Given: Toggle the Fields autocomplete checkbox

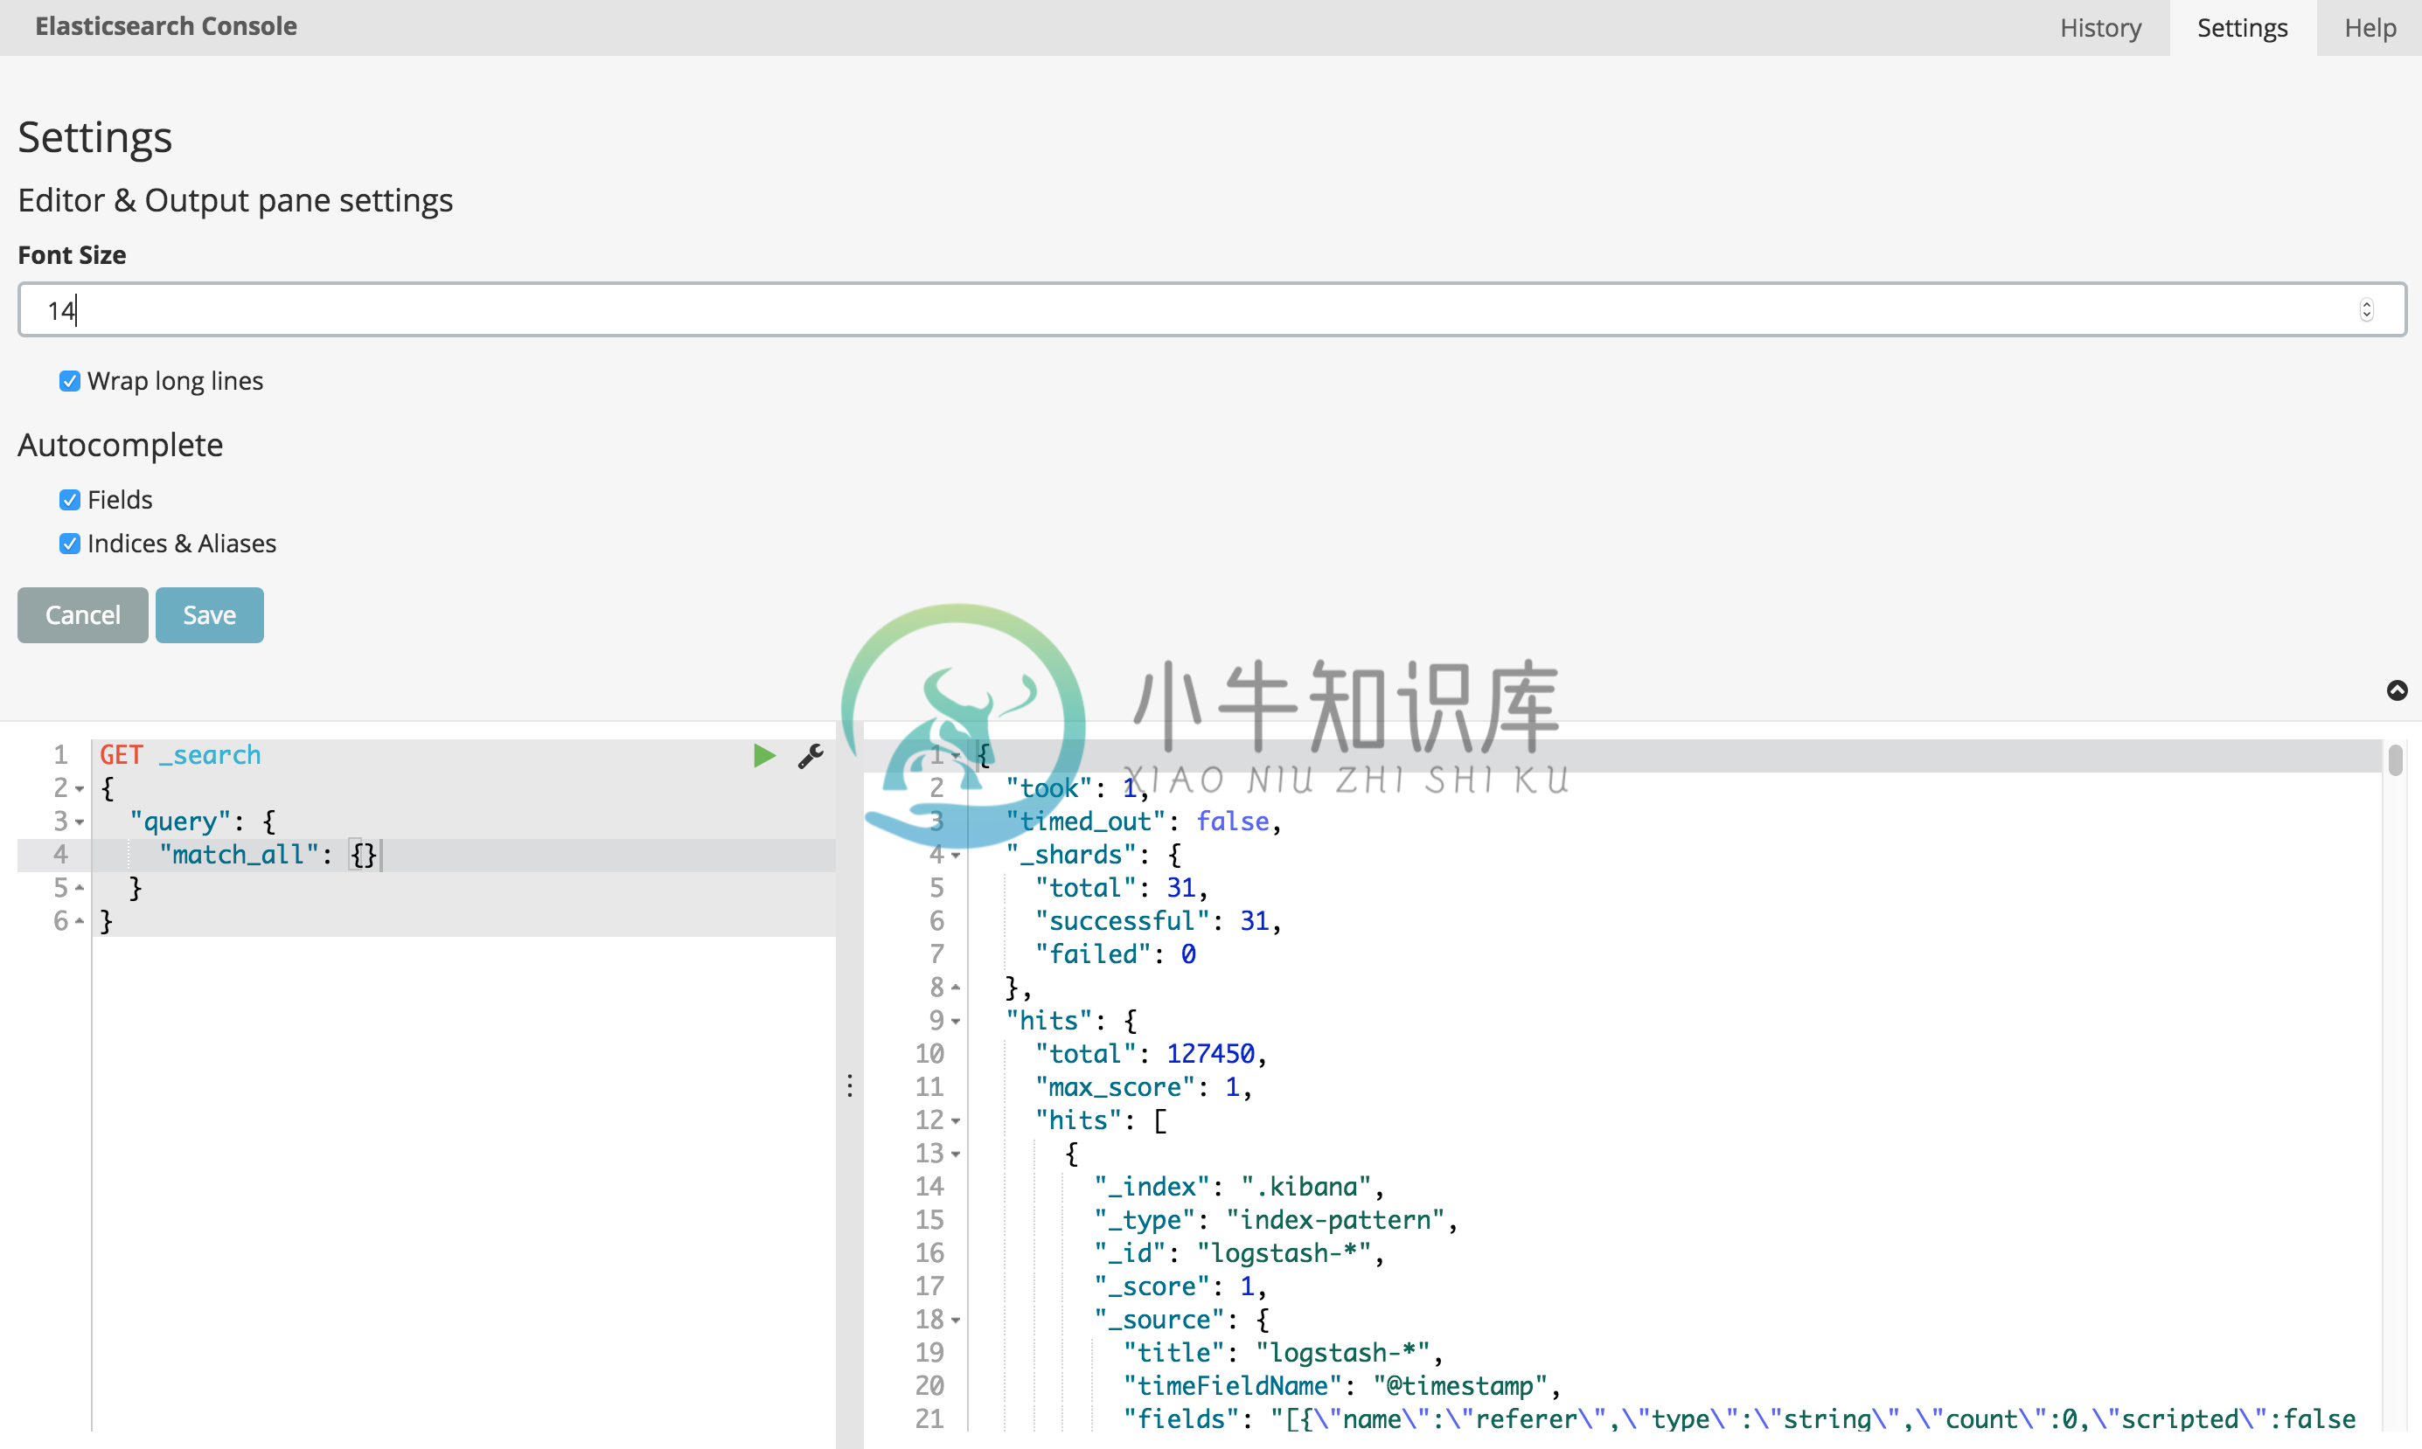Looking at the screenshot, I should pos(69,498).
